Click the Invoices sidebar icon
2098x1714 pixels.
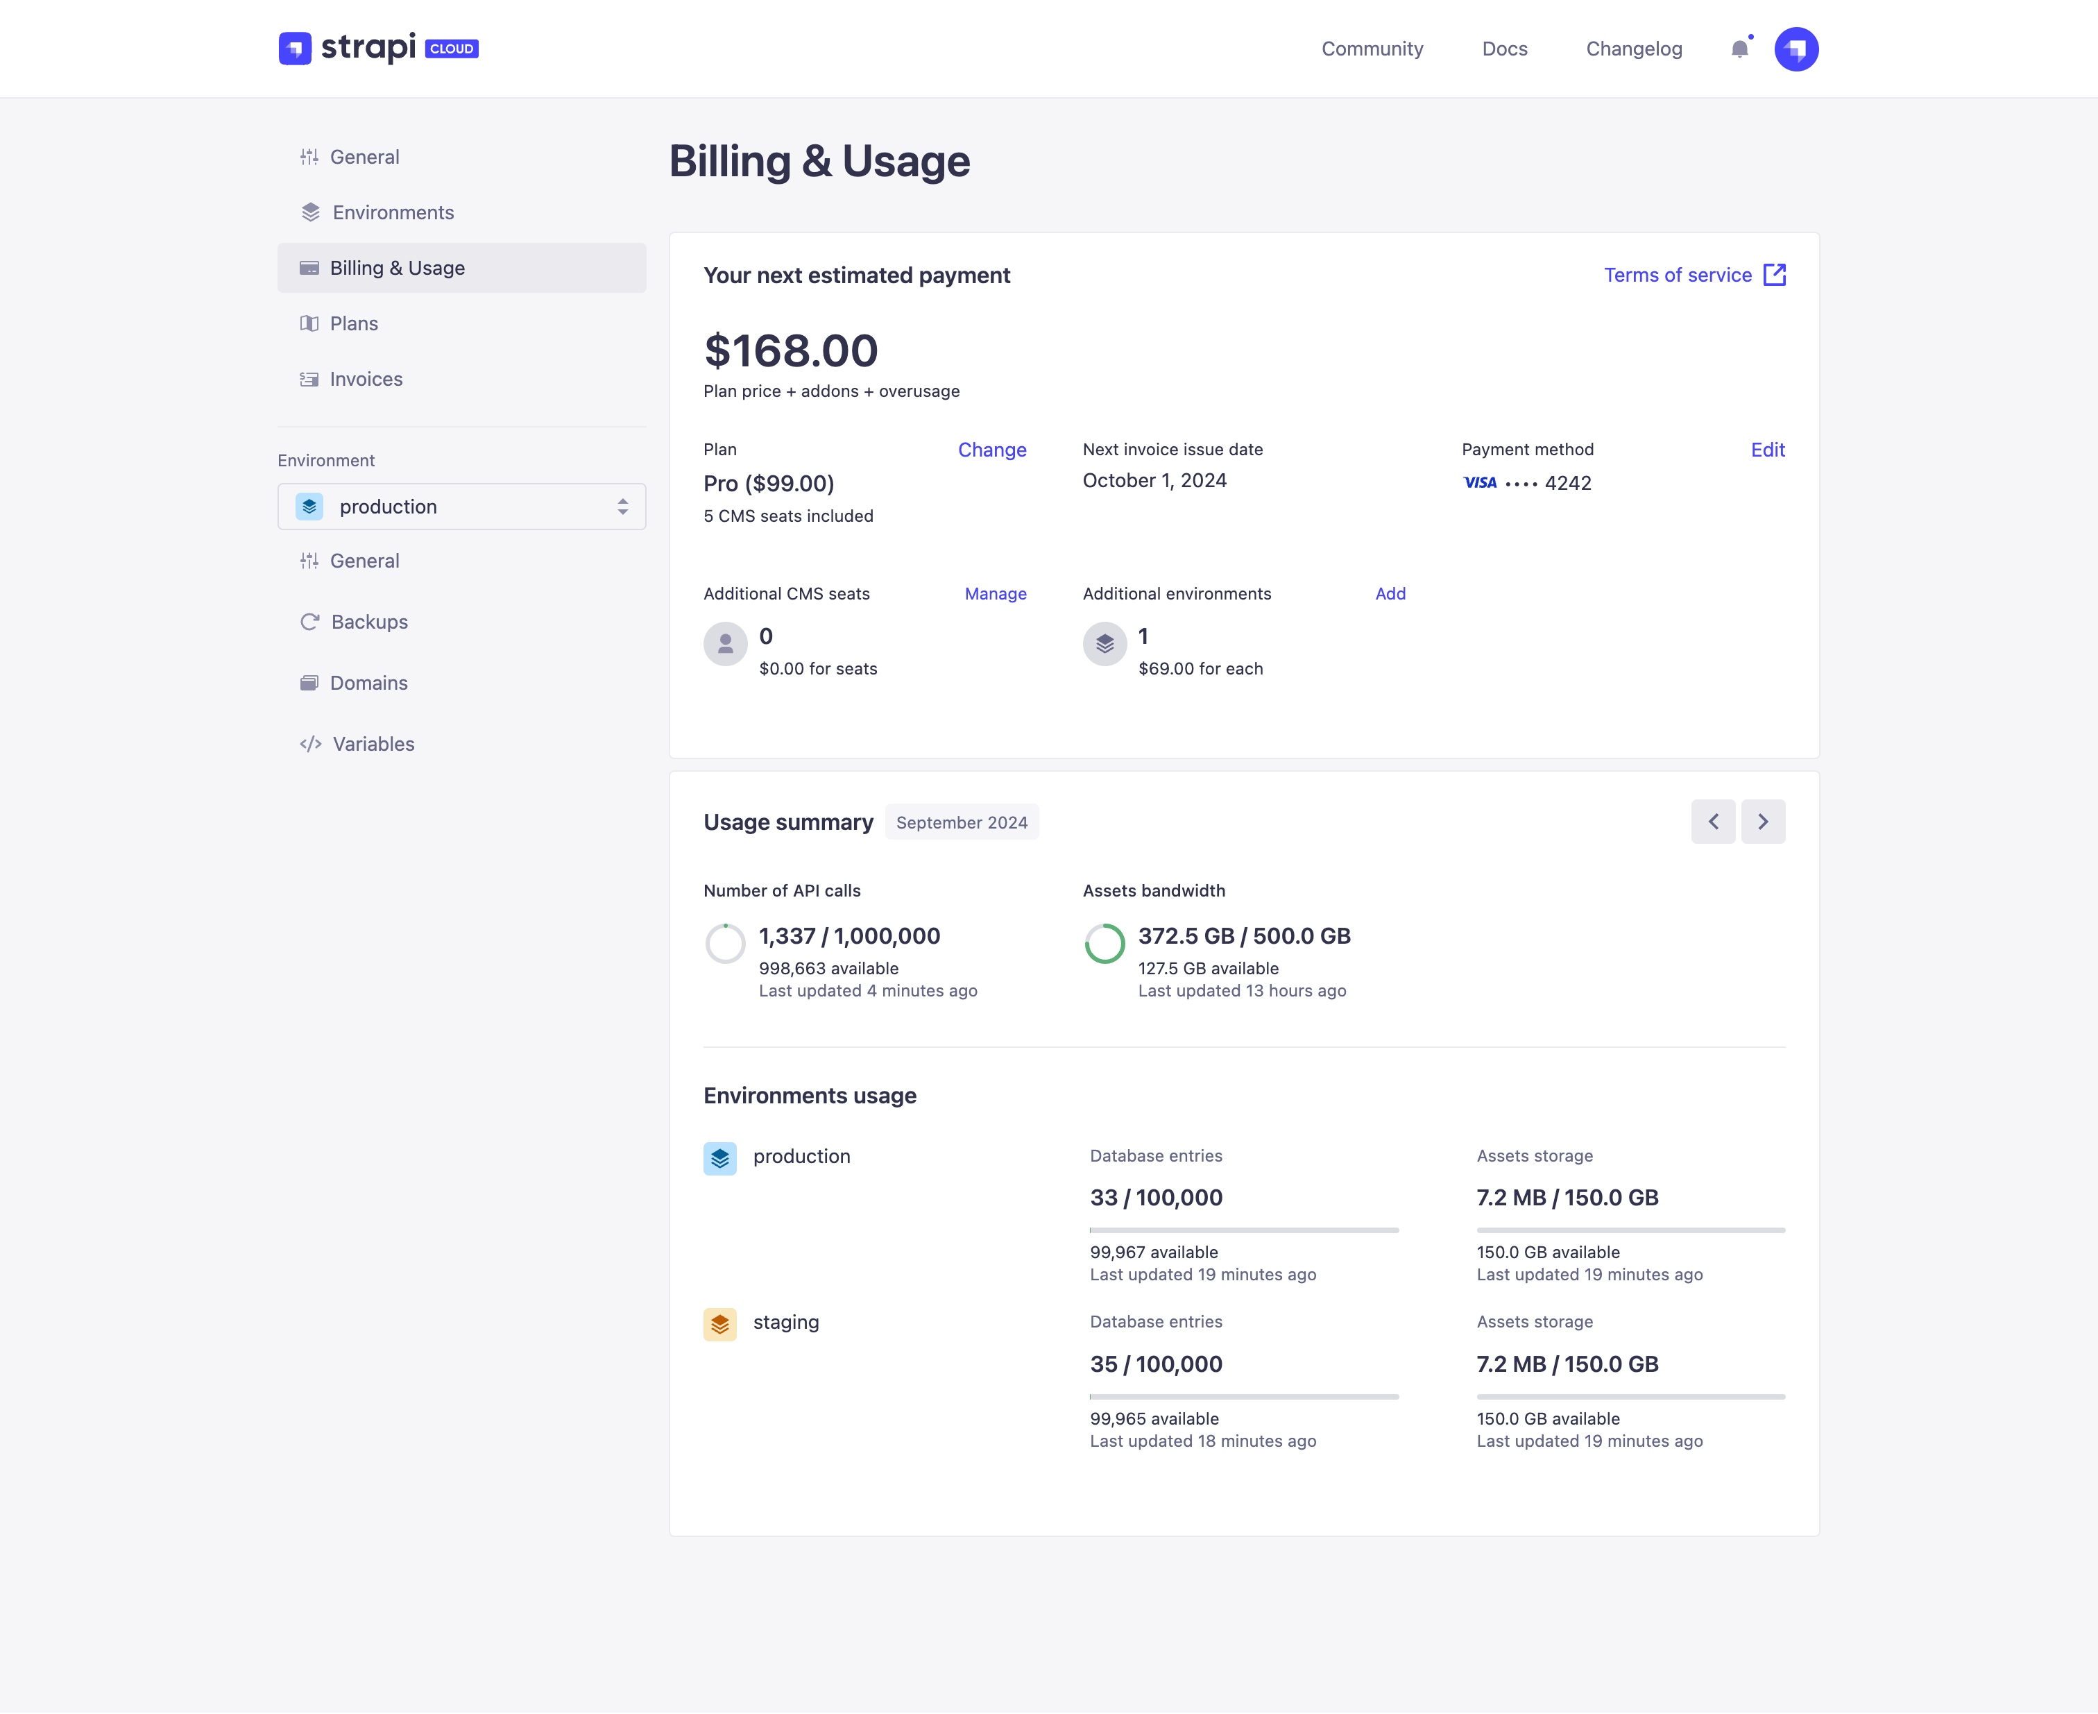point(310,379)
